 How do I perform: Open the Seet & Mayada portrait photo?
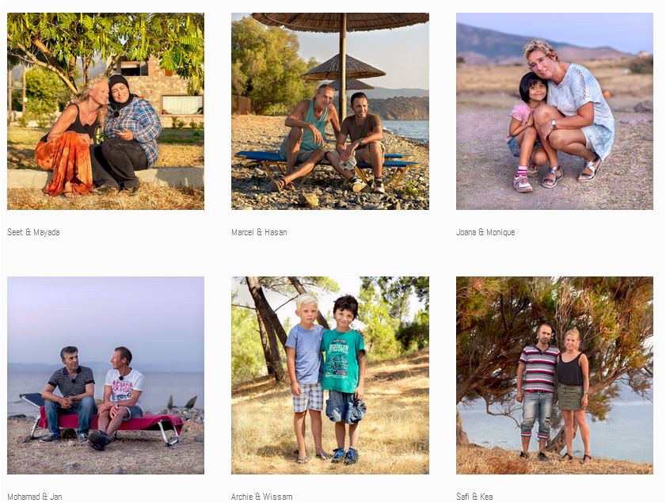[x=105, y=111]
